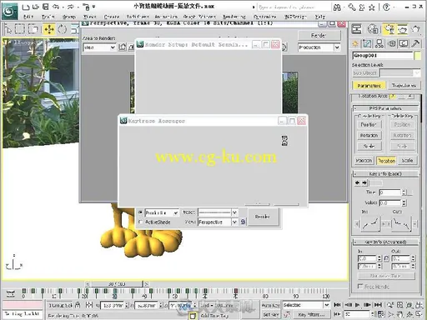Toggle lock view icon beside Perspective dropdown
The width and height of the screenshot is (427, 320).
coord(243,222)
